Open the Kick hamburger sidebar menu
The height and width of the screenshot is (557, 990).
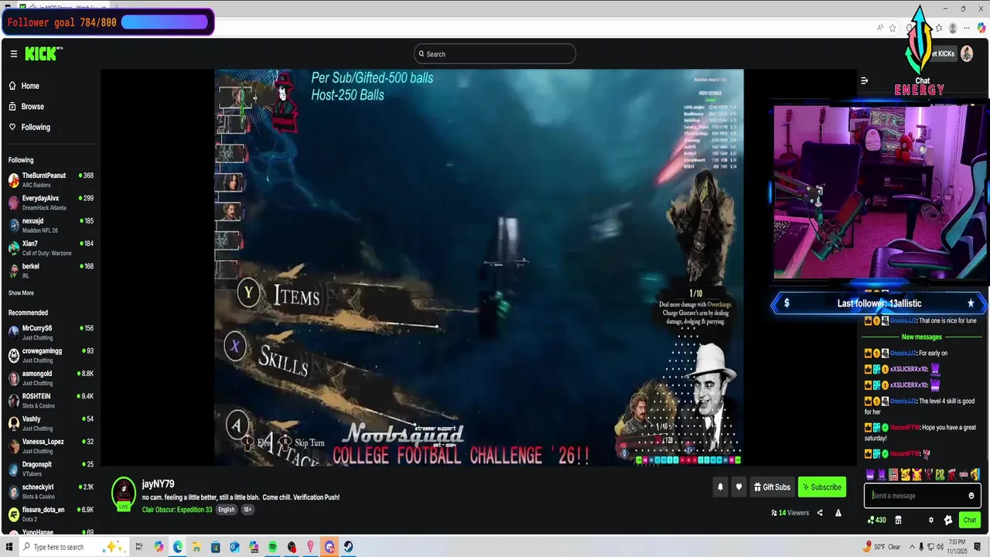point(13,54)
